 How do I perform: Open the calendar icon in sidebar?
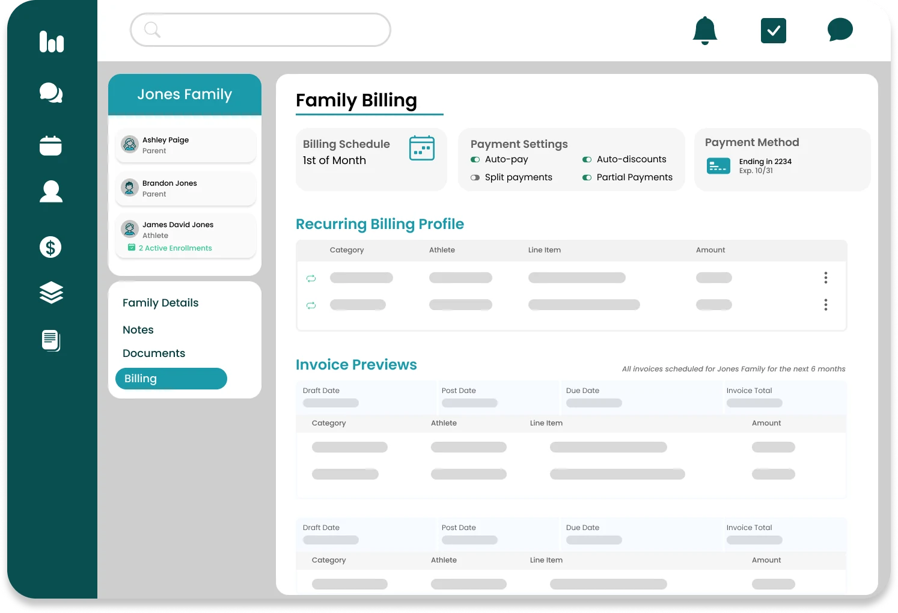tap(50, 145)
